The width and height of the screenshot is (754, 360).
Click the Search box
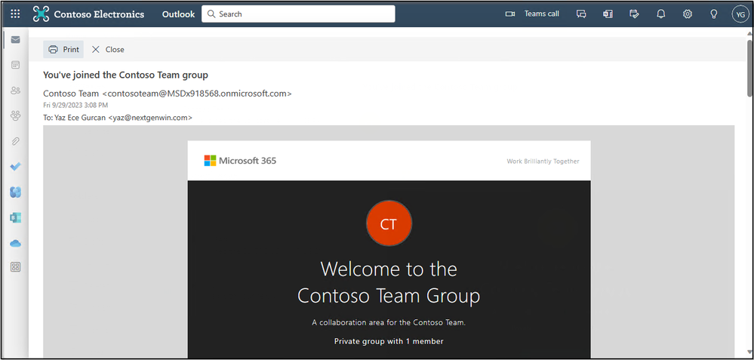coord(298,14)
